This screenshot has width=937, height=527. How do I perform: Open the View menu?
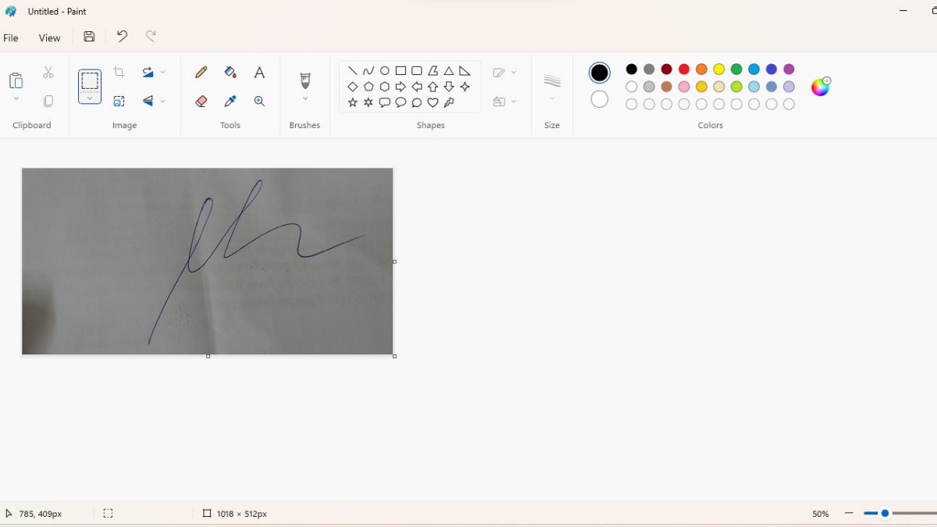[49, 37]
